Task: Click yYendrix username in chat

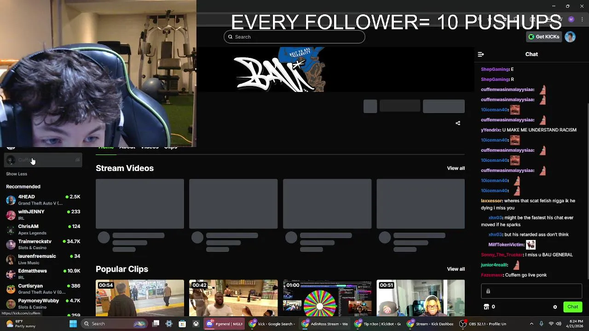Action: (490, 130)
